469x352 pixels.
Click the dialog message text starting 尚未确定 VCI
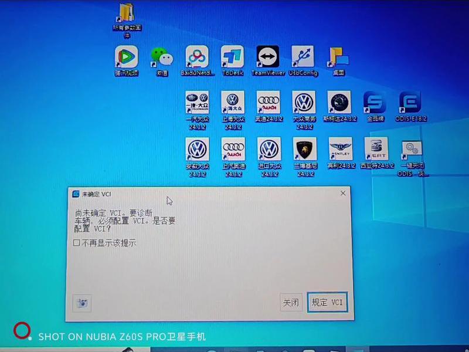125,221
